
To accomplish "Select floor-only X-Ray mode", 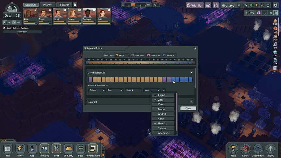I will coord(265,13).
